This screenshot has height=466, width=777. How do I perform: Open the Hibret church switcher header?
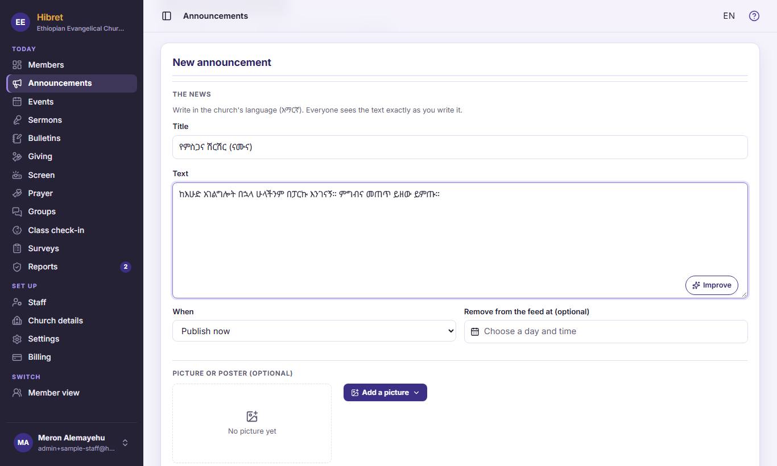pyautogui.click(x=72, y=22)
